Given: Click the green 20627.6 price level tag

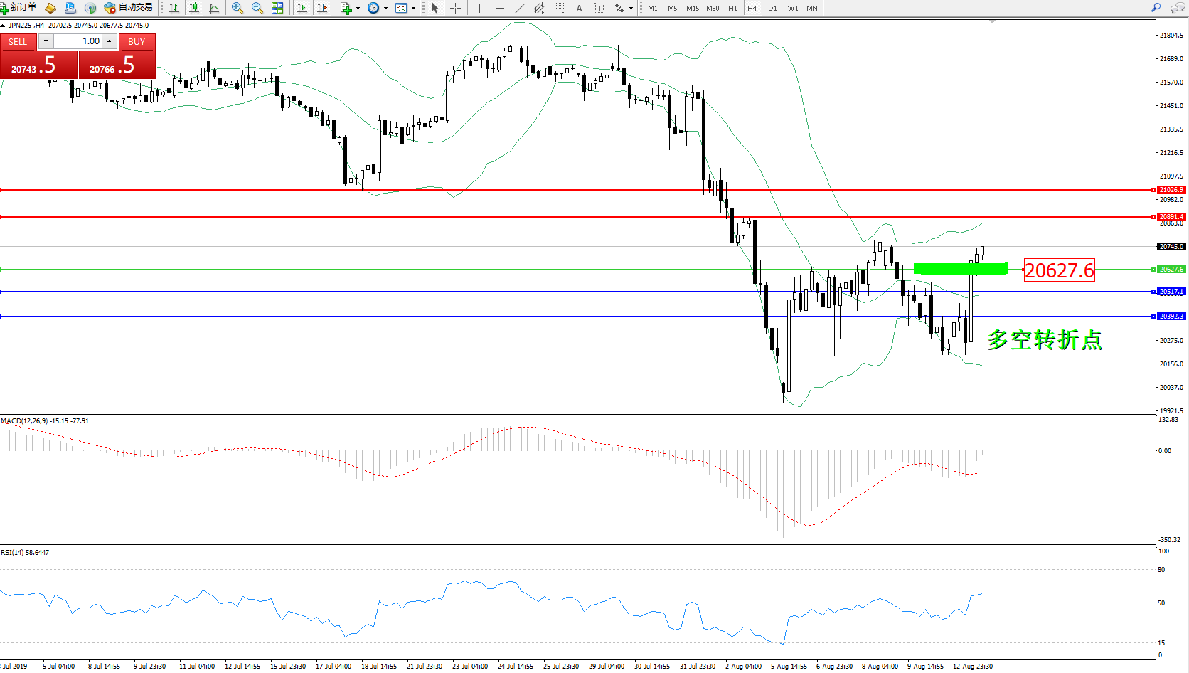Looking at the screenshot, I should pyautogui.click(x=1171, y=270).
